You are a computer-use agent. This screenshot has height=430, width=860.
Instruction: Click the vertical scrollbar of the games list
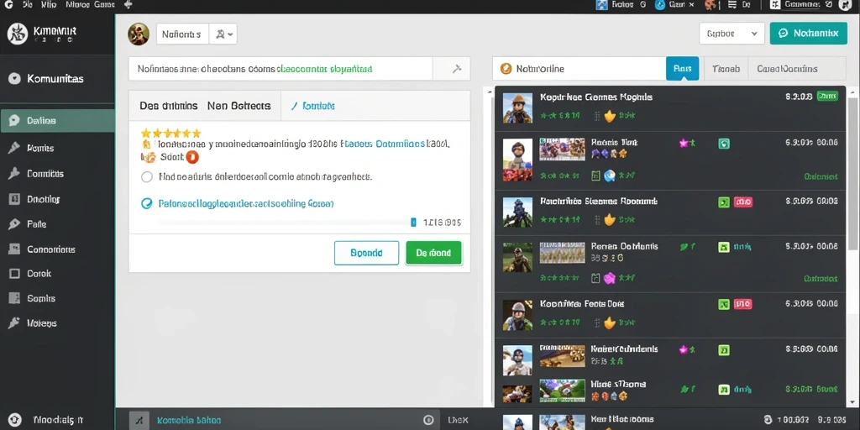tap(852, 175)
